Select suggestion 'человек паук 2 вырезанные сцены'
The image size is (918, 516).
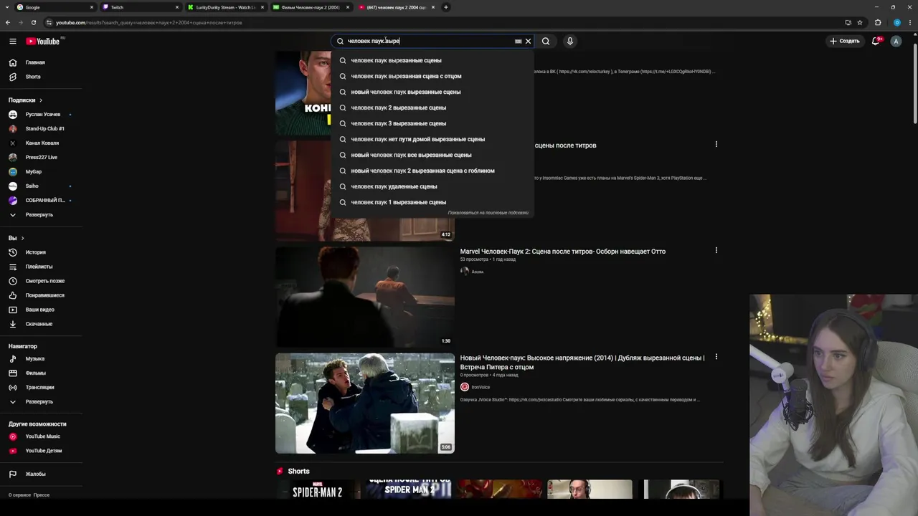click(x=432, y=107)
